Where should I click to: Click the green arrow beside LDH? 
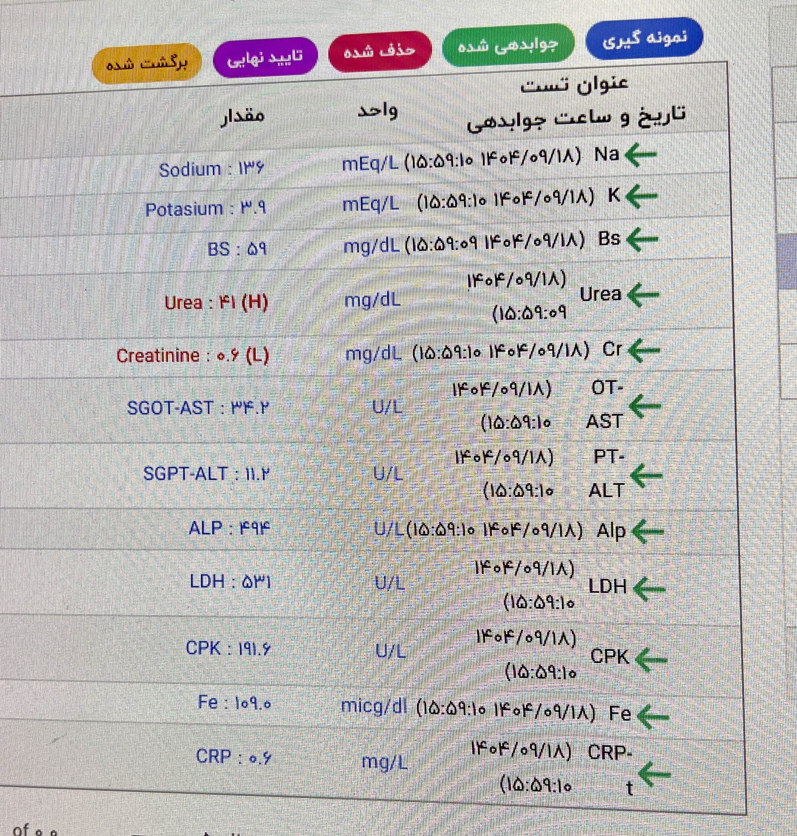pyautogui.click(x=649, y=589)
